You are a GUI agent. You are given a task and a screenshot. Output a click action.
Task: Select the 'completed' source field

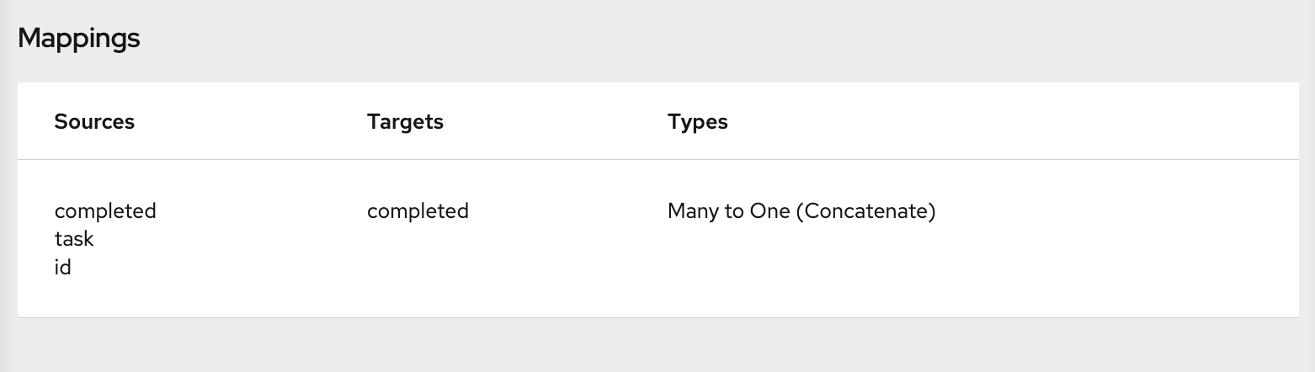point(105,210)
